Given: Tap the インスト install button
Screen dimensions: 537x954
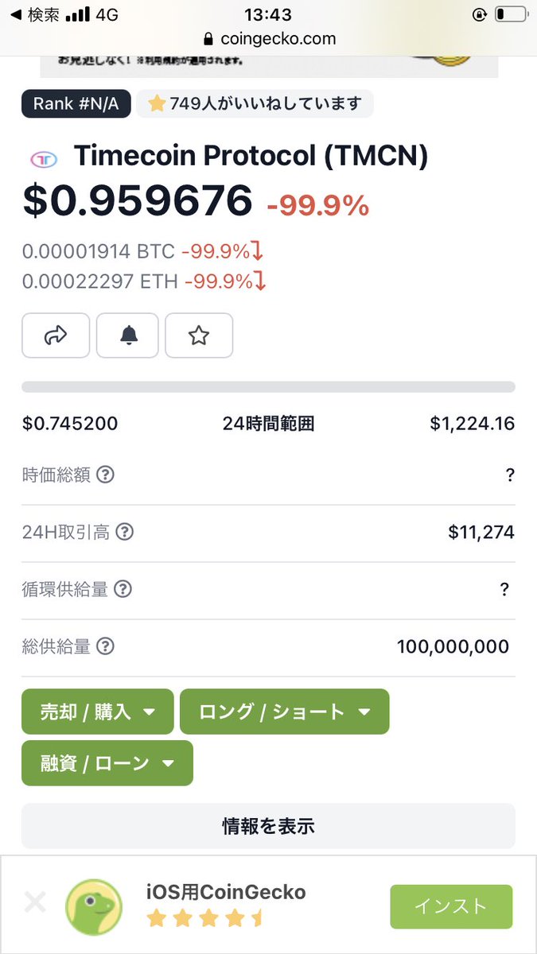Looking at the screenshot, I should (x=451, y=906).
